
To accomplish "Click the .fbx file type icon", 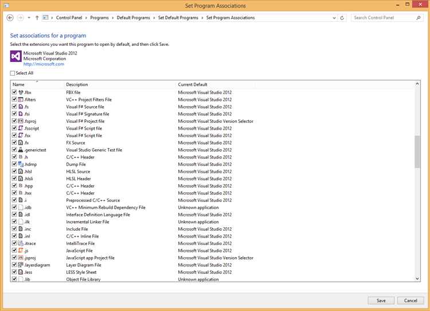I will 21,92.
